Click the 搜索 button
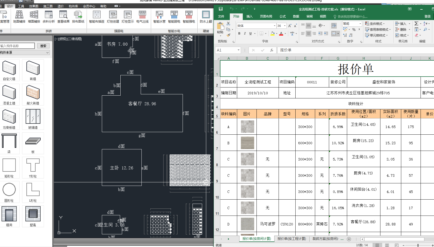 [43, 46]
